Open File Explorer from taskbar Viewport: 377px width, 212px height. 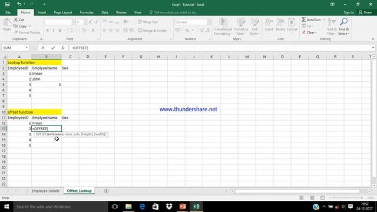[128, 207]
